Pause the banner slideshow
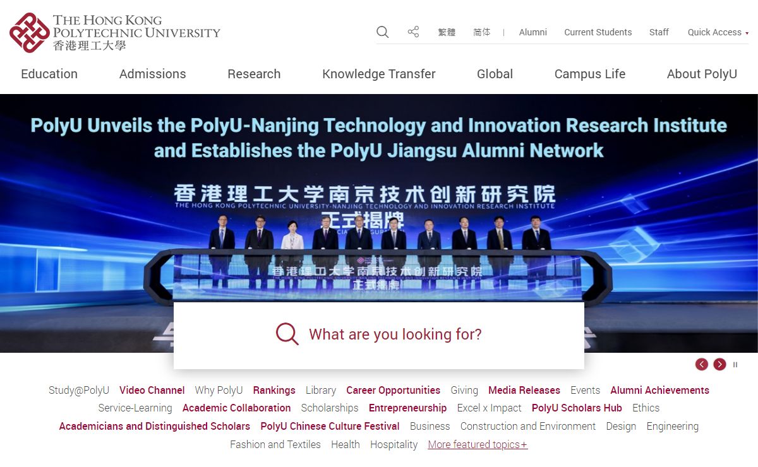 coord(735,365)
